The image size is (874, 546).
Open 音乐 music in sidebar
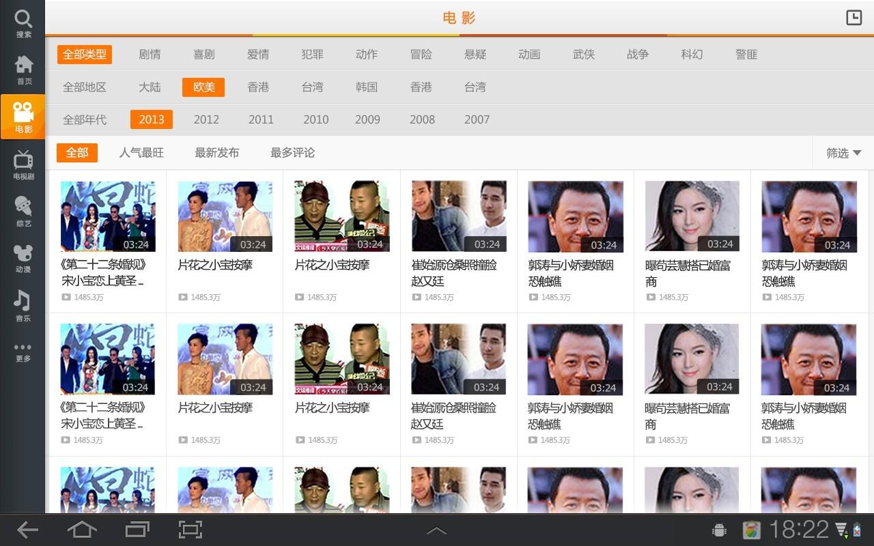click(23, 306)
